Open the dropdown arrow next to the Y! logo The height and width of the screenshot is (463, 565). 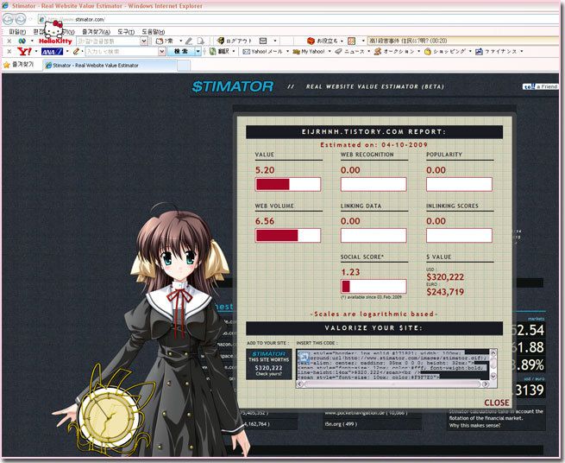tap(36, 52)
